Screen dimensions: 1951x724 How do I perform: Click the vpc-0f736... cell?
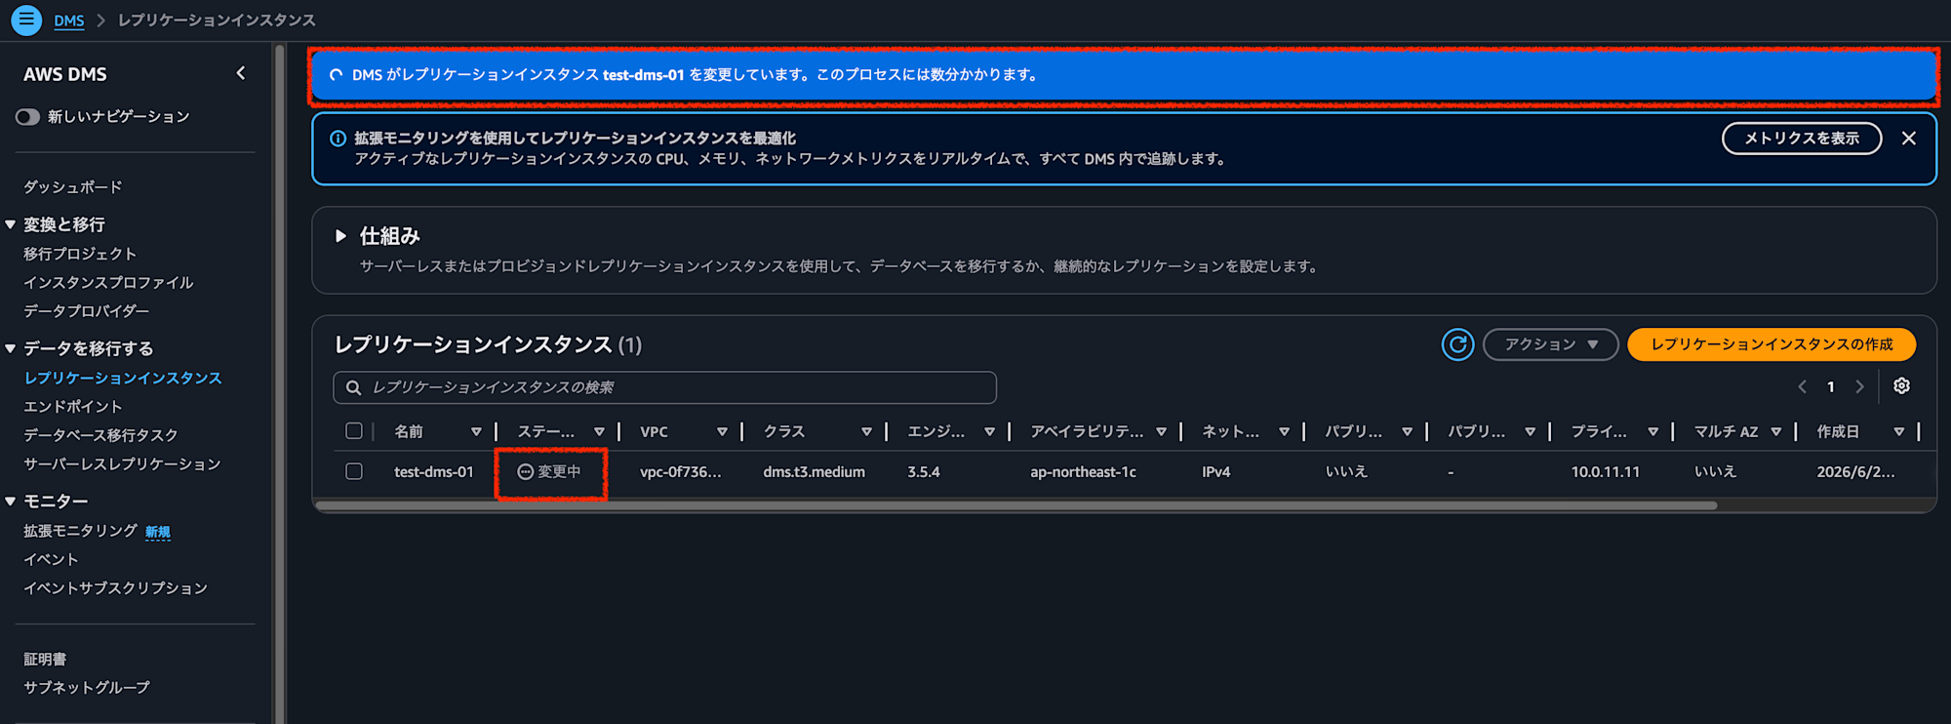(680, 472)
